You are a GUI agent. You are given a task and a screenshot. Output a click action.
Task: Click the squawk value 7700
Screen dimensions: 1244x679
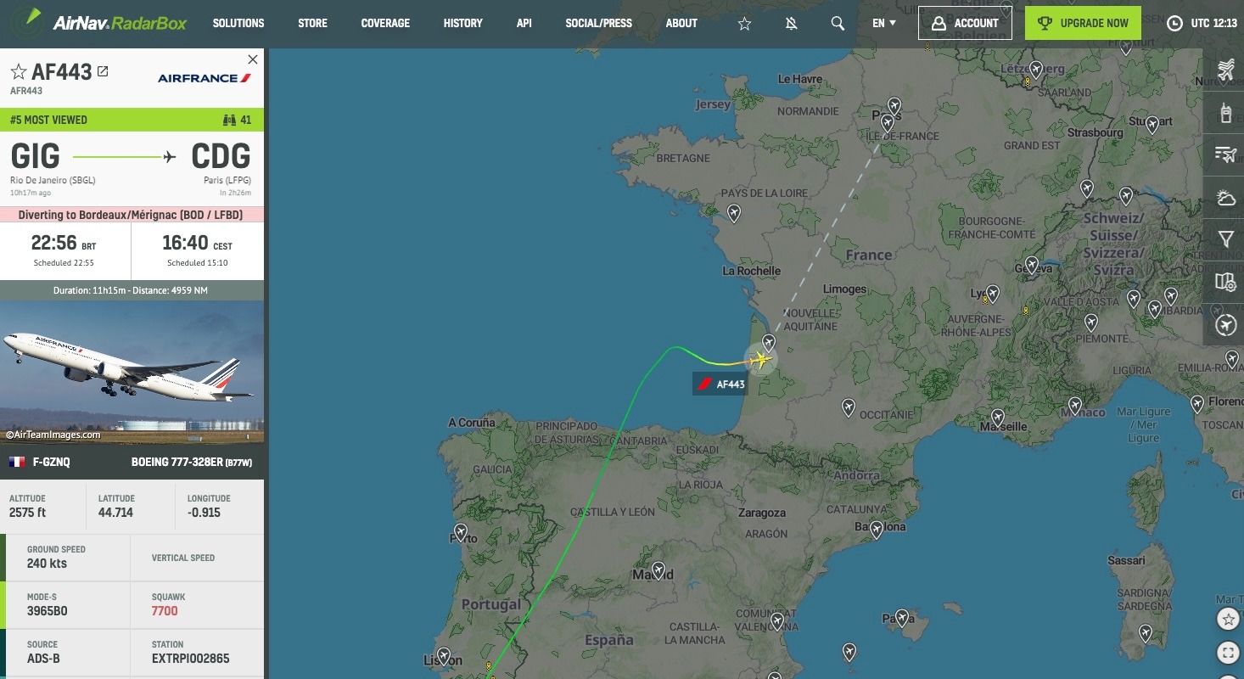pos(165,611)
